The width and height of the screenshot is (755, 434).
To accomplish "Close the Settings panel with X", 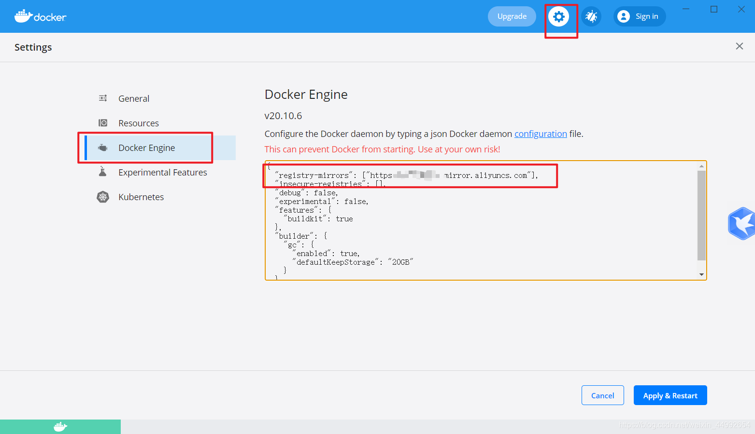I will 739,46.
